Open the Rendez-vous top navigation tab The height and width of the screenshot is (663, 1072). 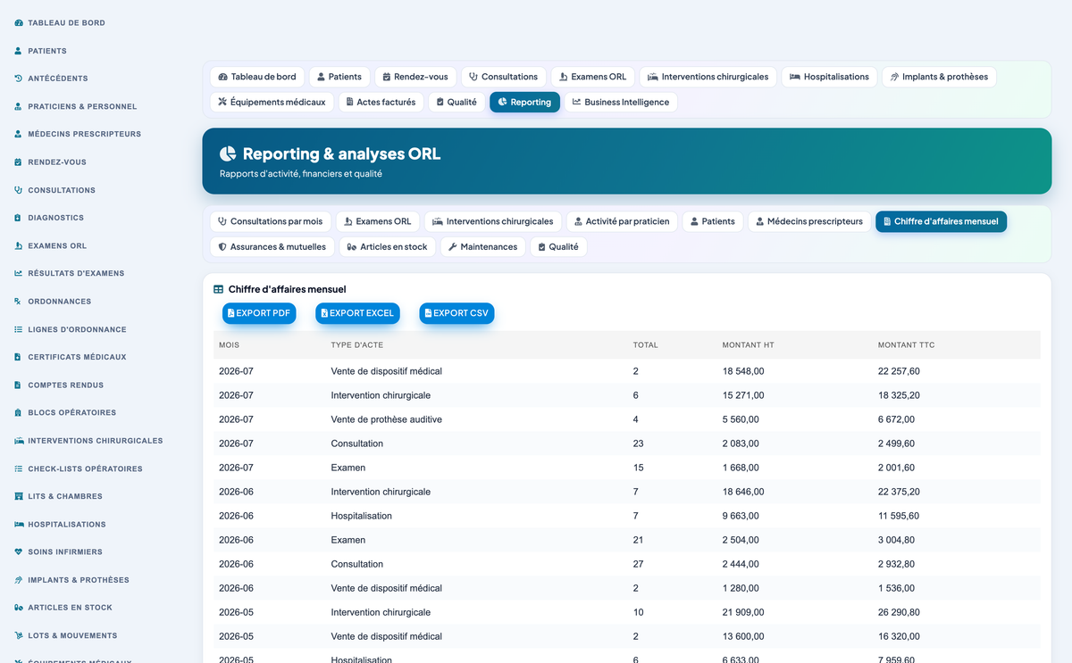click(415, 77)
